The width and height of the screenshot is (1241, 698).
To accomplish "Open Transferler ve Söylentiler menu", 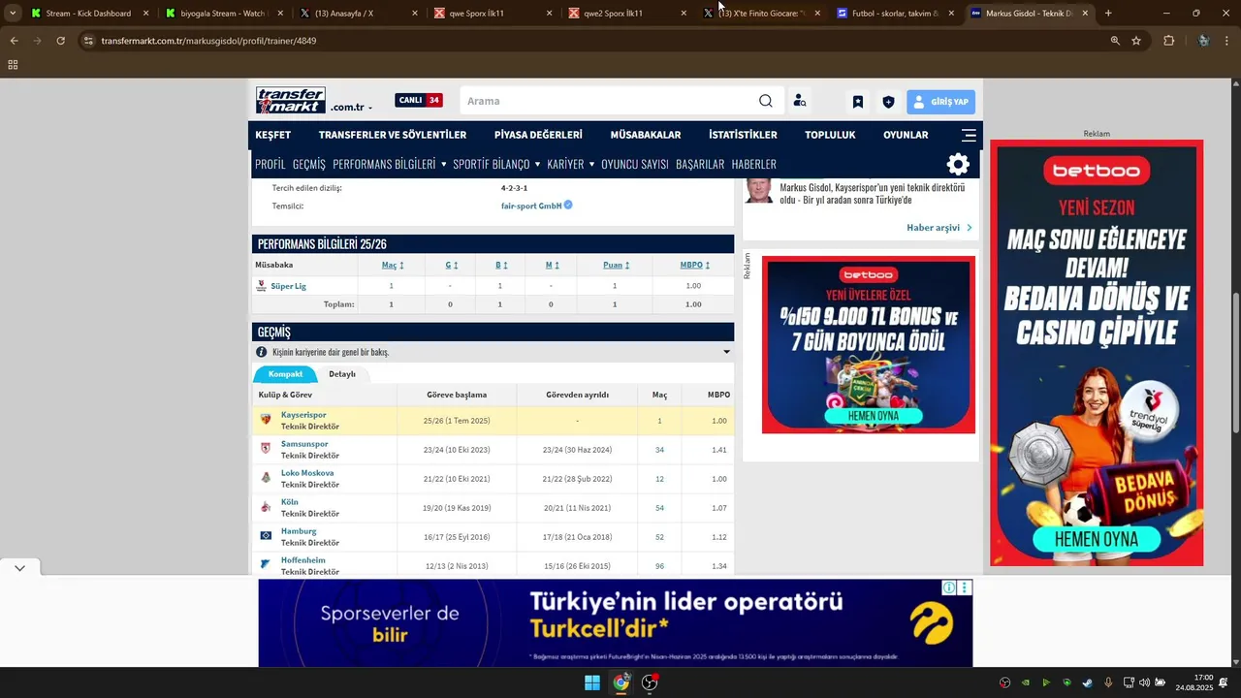I will (393, 135).
